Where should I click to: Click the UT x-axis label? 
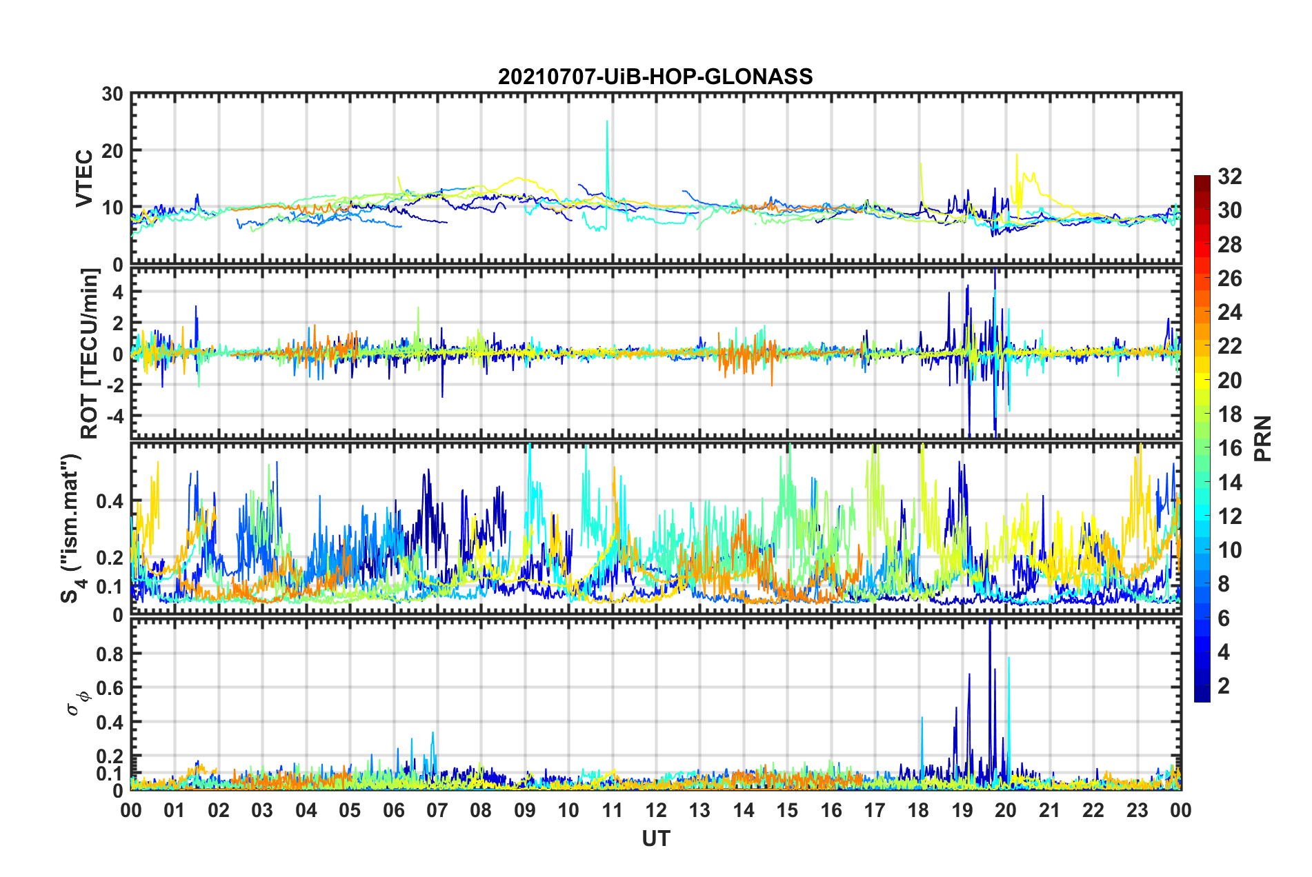(656, 838)
